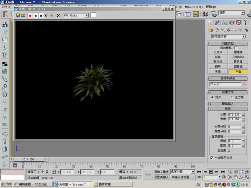Open the Modify panel tab
Image resolution: width=251 pixels, height=188 pixels.
[217, 23]
